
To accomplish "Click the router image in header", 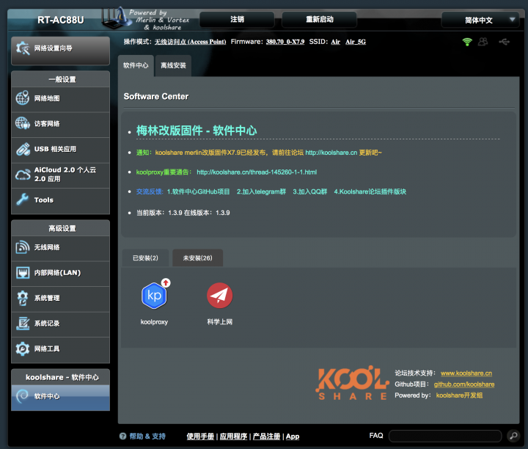I will [x=116, y=18].
